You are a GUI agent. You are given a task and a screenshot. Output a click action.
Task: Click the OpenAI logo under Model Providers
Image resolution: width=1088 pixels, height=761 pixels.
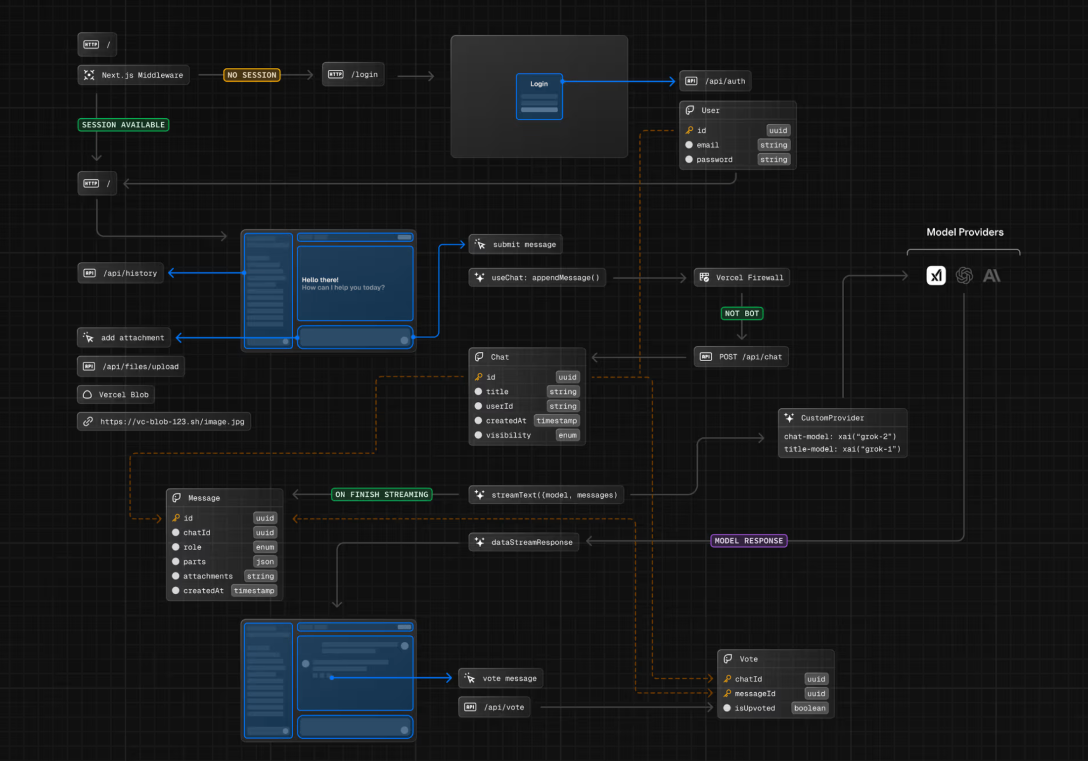point(964,276)
